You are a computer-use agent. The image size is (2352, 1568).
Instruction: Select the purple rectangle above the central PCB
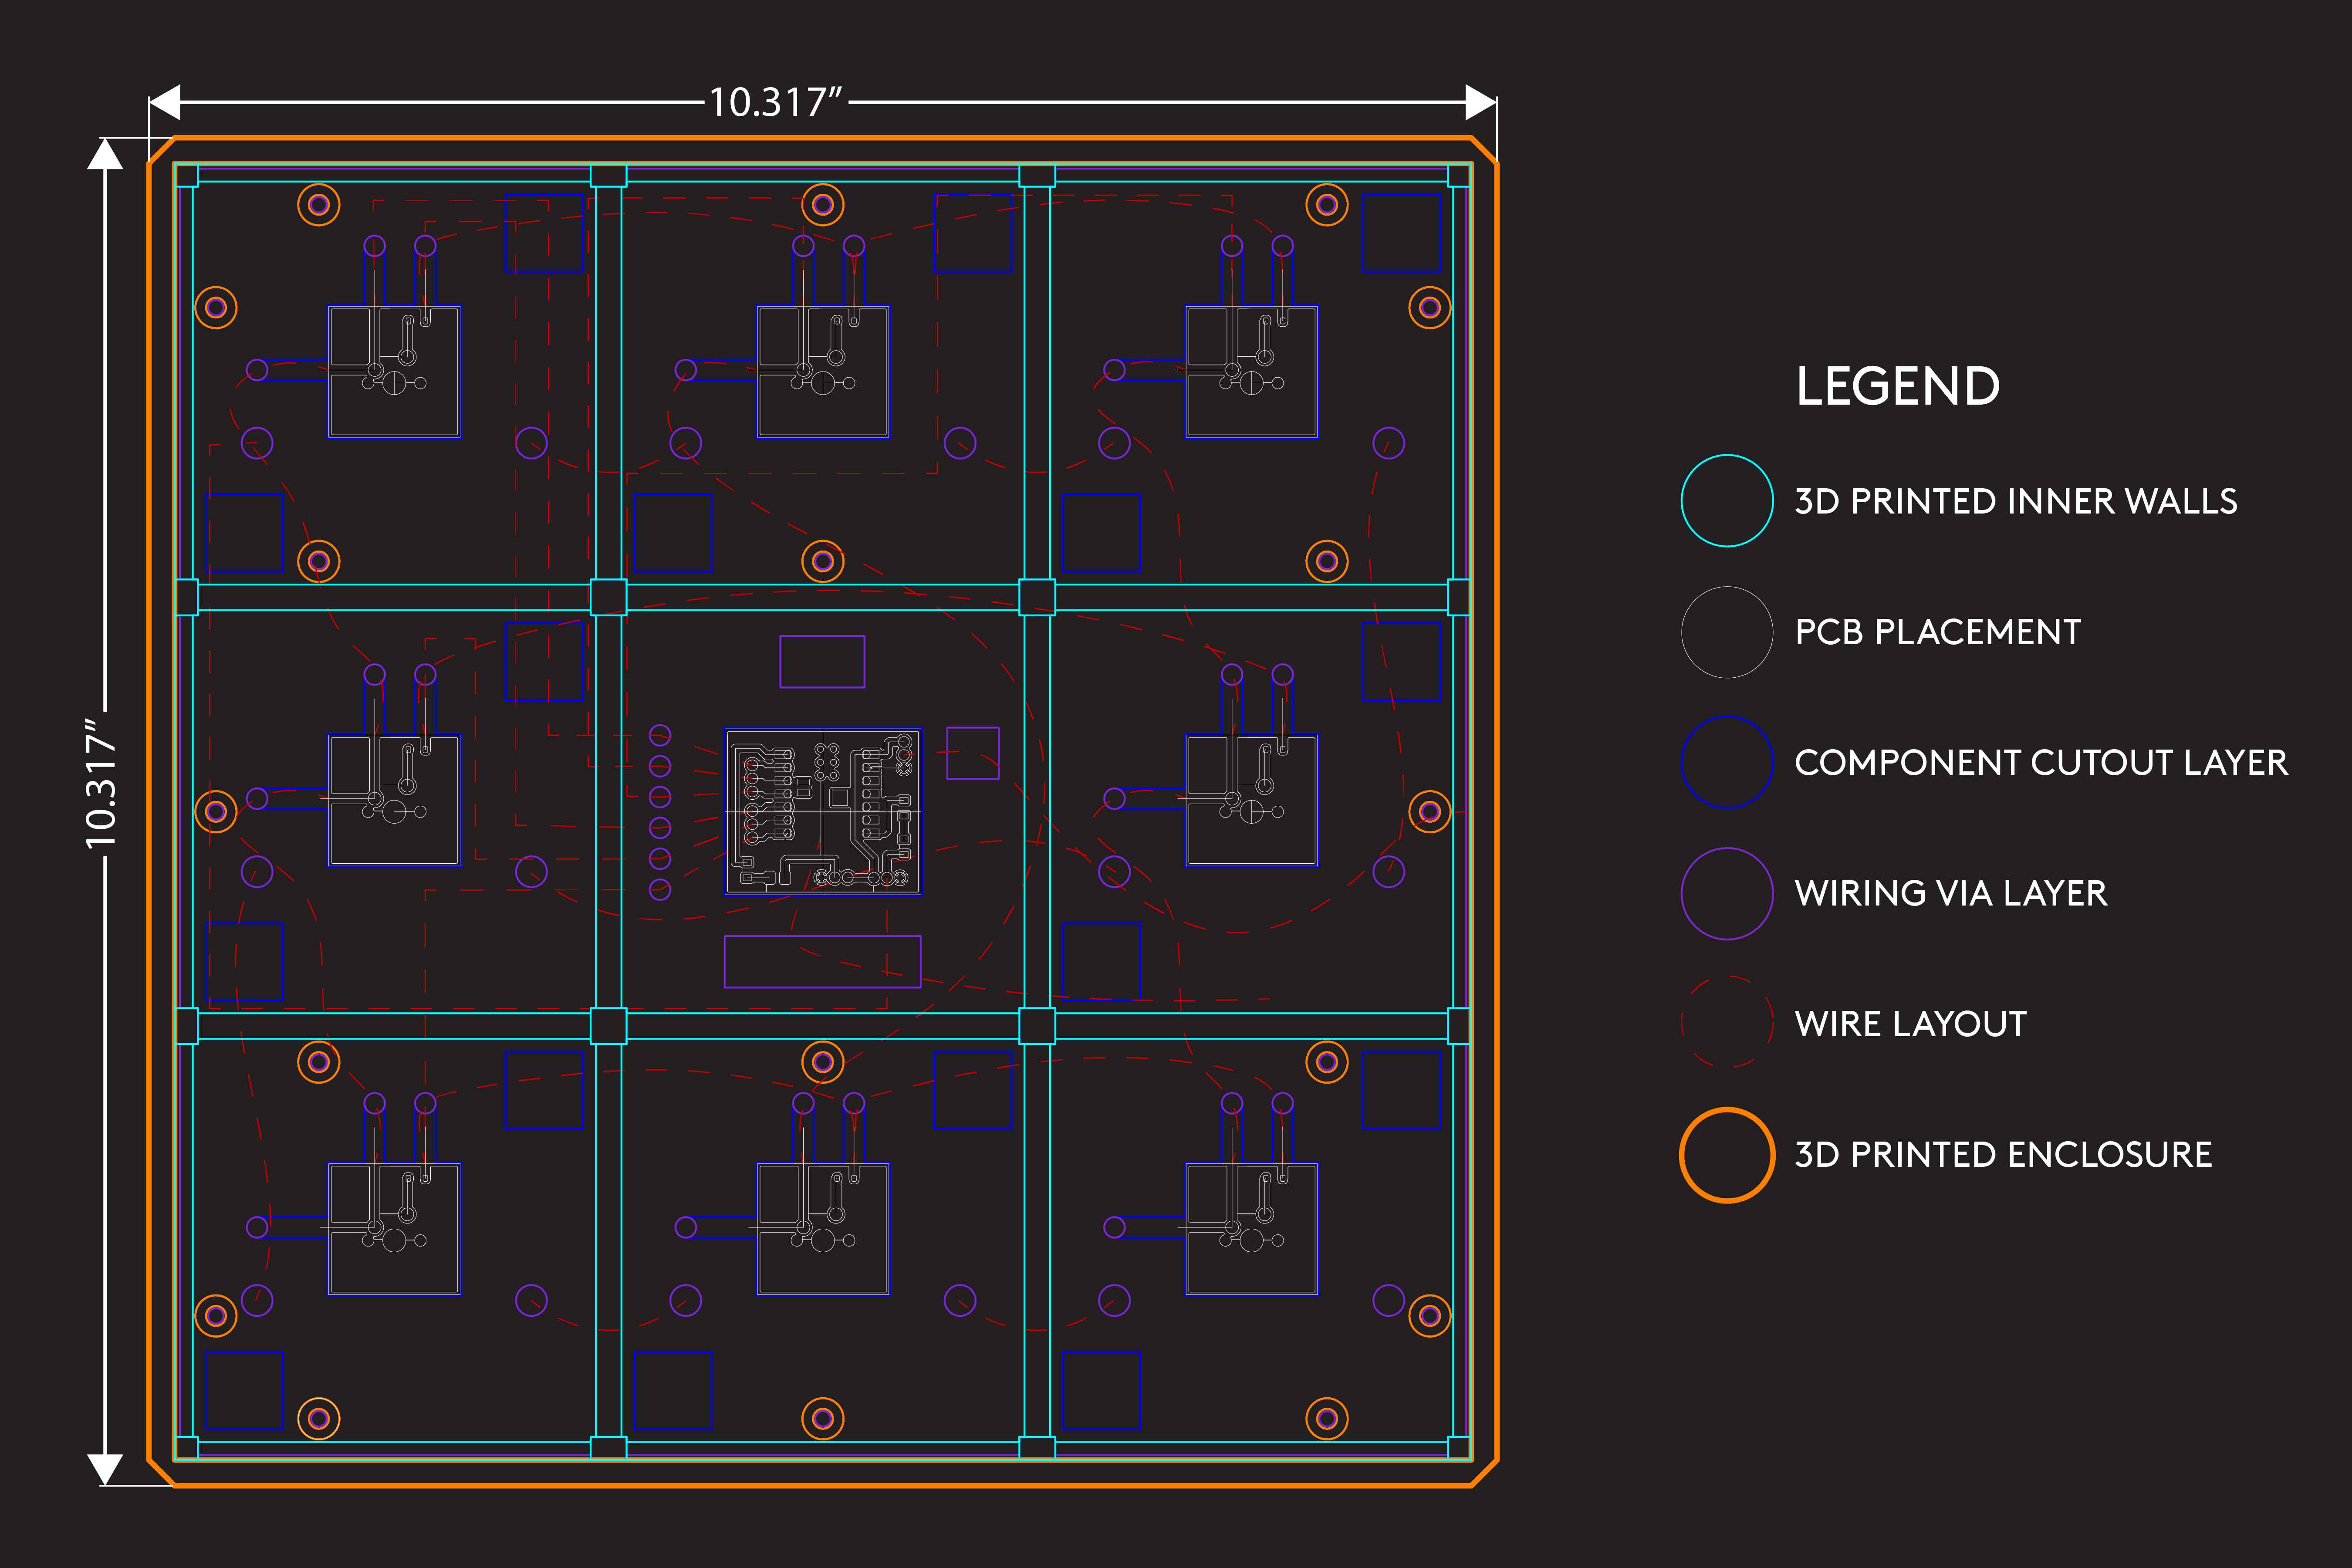click(822, 661)
